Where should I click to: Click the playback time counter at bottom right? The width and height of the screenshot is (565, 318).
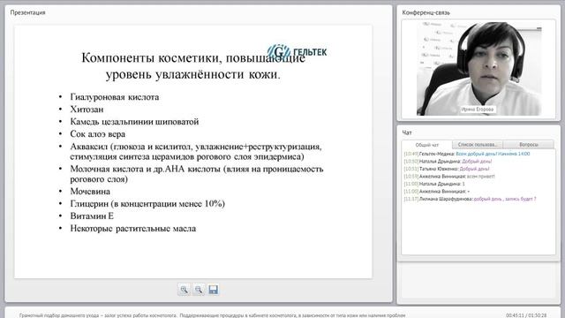[x=526, y=315]
